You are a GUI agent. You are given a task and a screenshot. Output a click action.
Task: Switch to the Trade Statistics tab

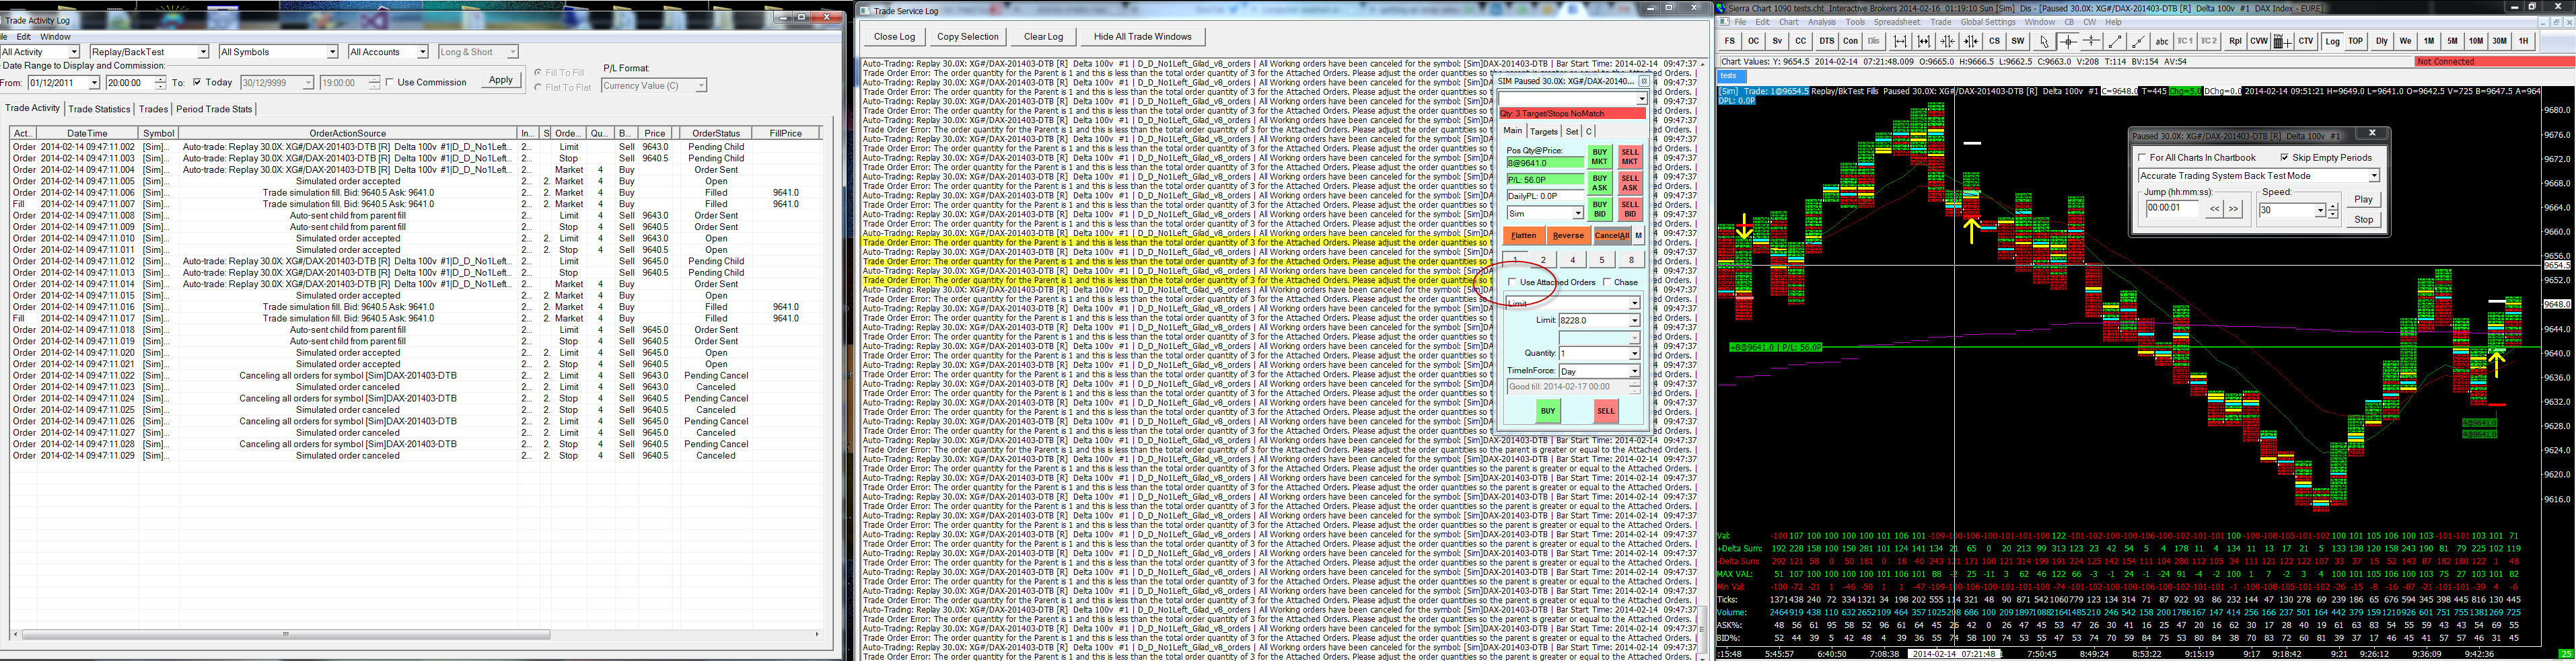(x=99, y=109)
